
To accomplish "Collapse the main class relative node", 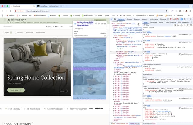I will pyautogui.click(x=114, y=37).
